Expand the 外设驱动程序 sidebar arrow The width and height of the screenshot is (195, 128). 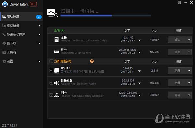click(39, 35)
